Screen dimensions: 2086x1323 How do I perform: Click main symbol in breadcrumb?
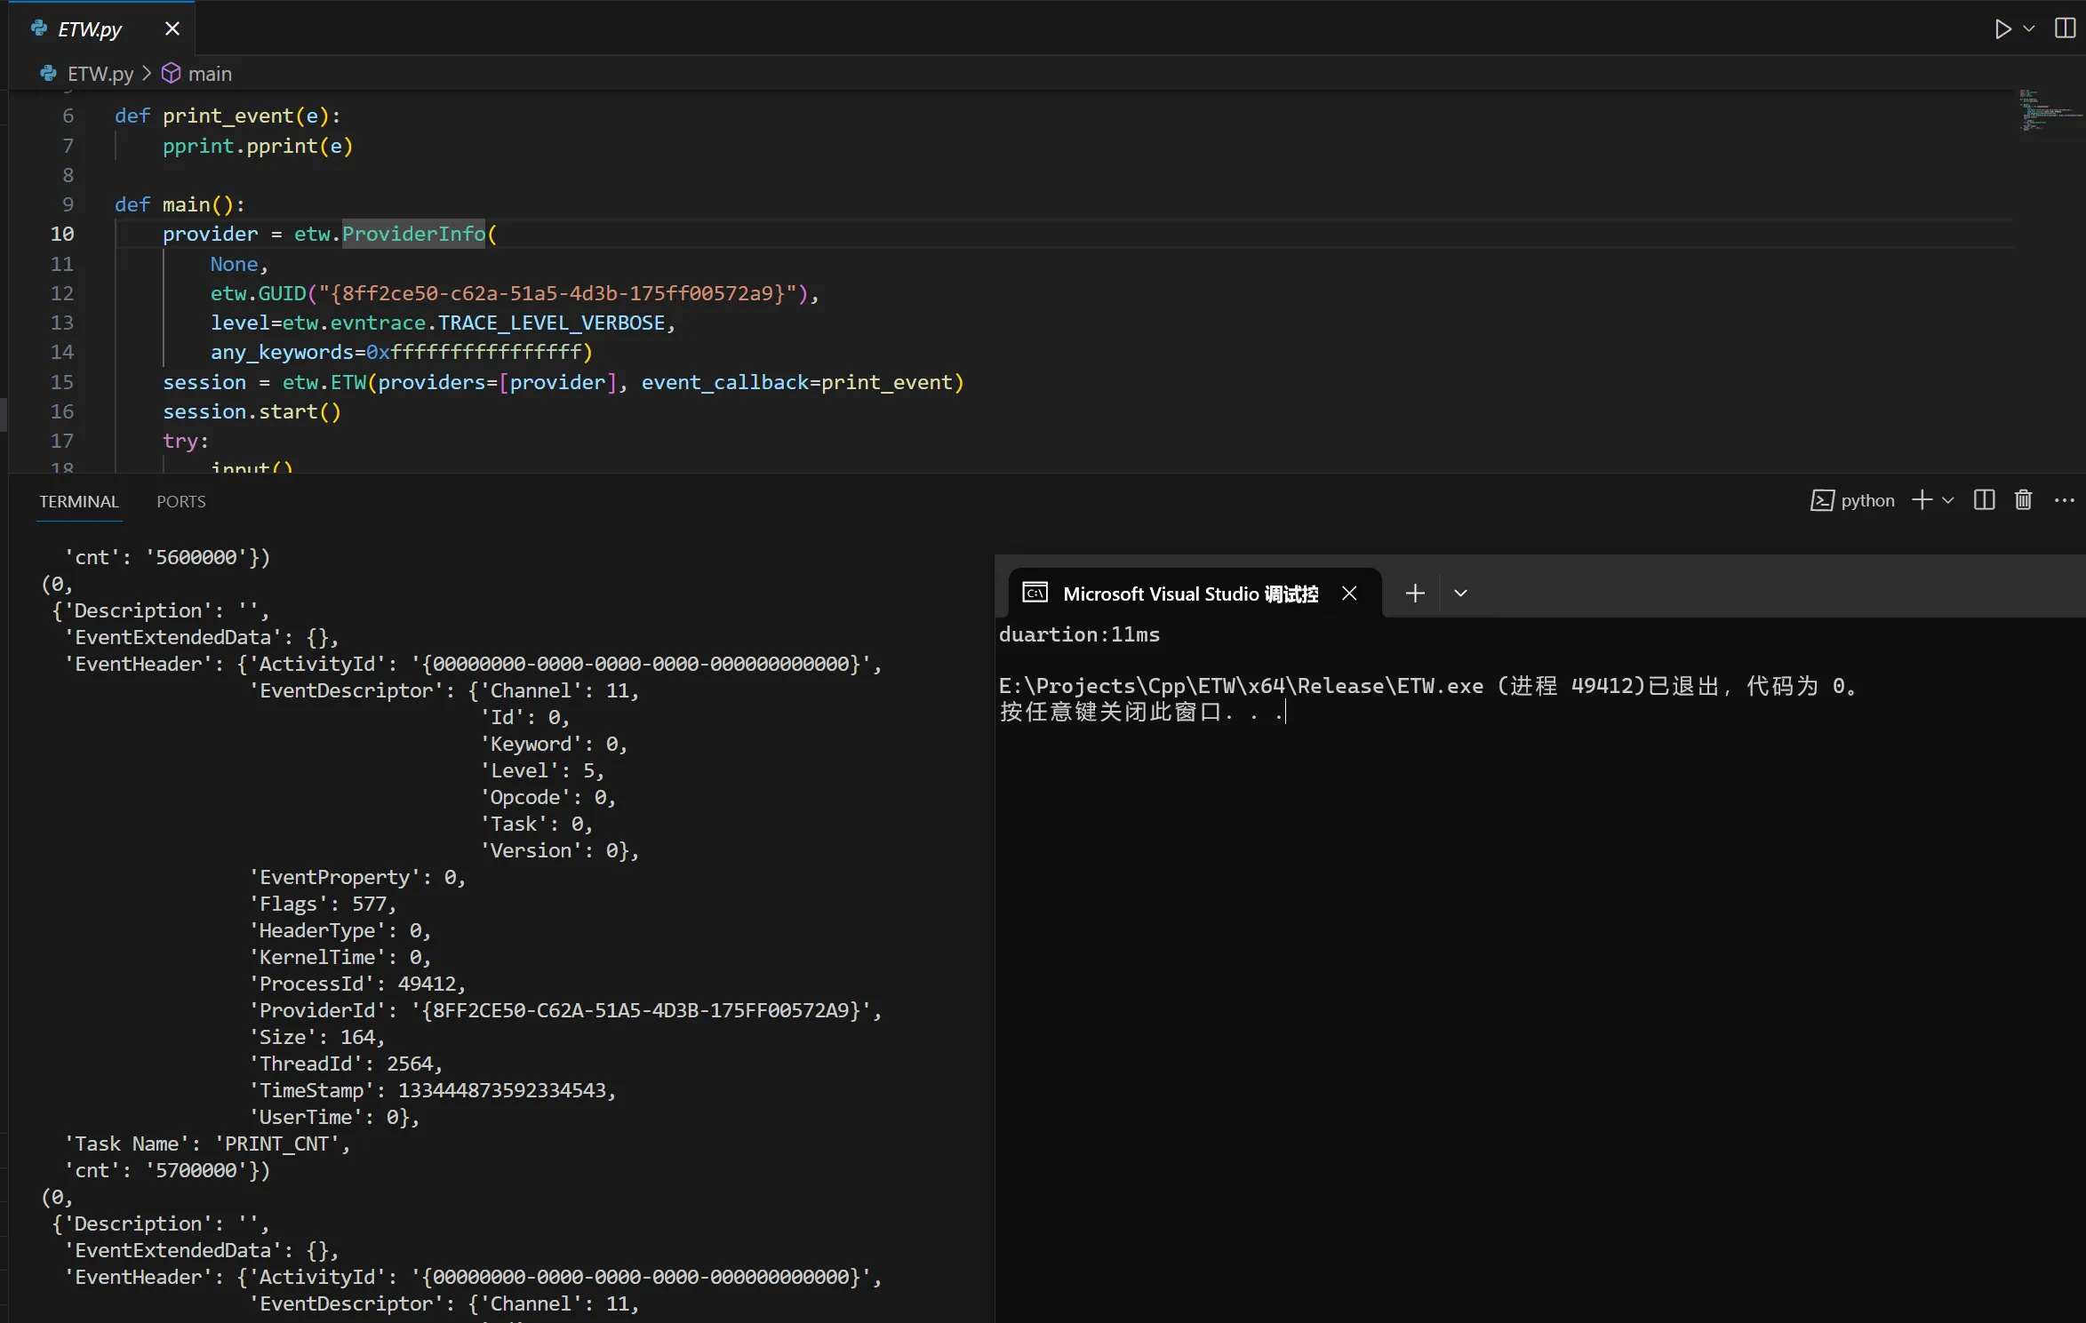[209, 74]
